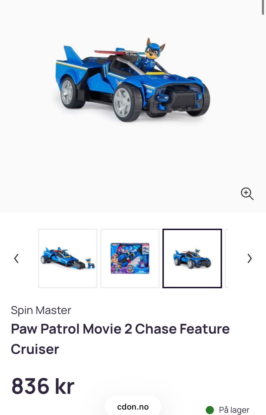
Task: Select the highlighted cruiser thumbnail
Action: (192, 258)
